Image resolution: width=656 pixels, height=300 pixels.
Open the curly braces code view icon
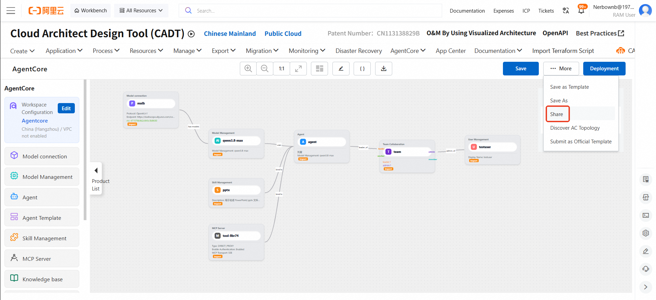[362, 69]
